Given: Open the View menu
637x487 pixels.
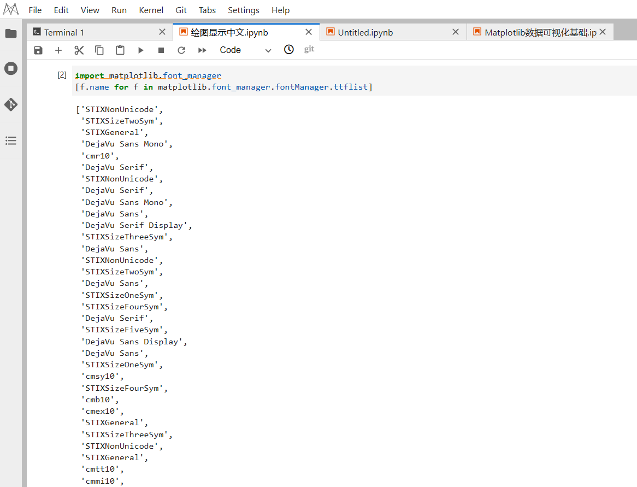Looking at the screenshot, I should 90,10.
